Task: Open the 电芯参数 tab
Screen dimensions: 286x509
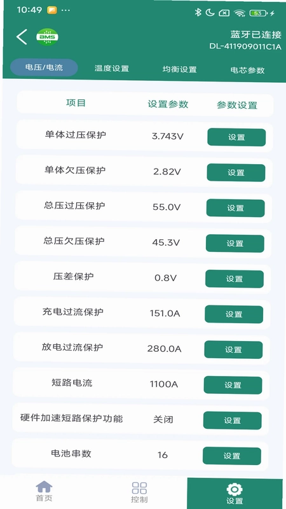Action: click(247, 71)
